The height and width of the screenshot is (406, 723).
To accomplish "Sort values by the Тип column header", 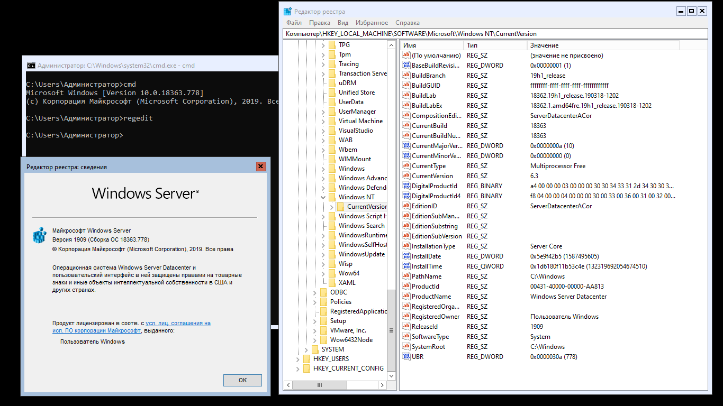I will 495,45.
